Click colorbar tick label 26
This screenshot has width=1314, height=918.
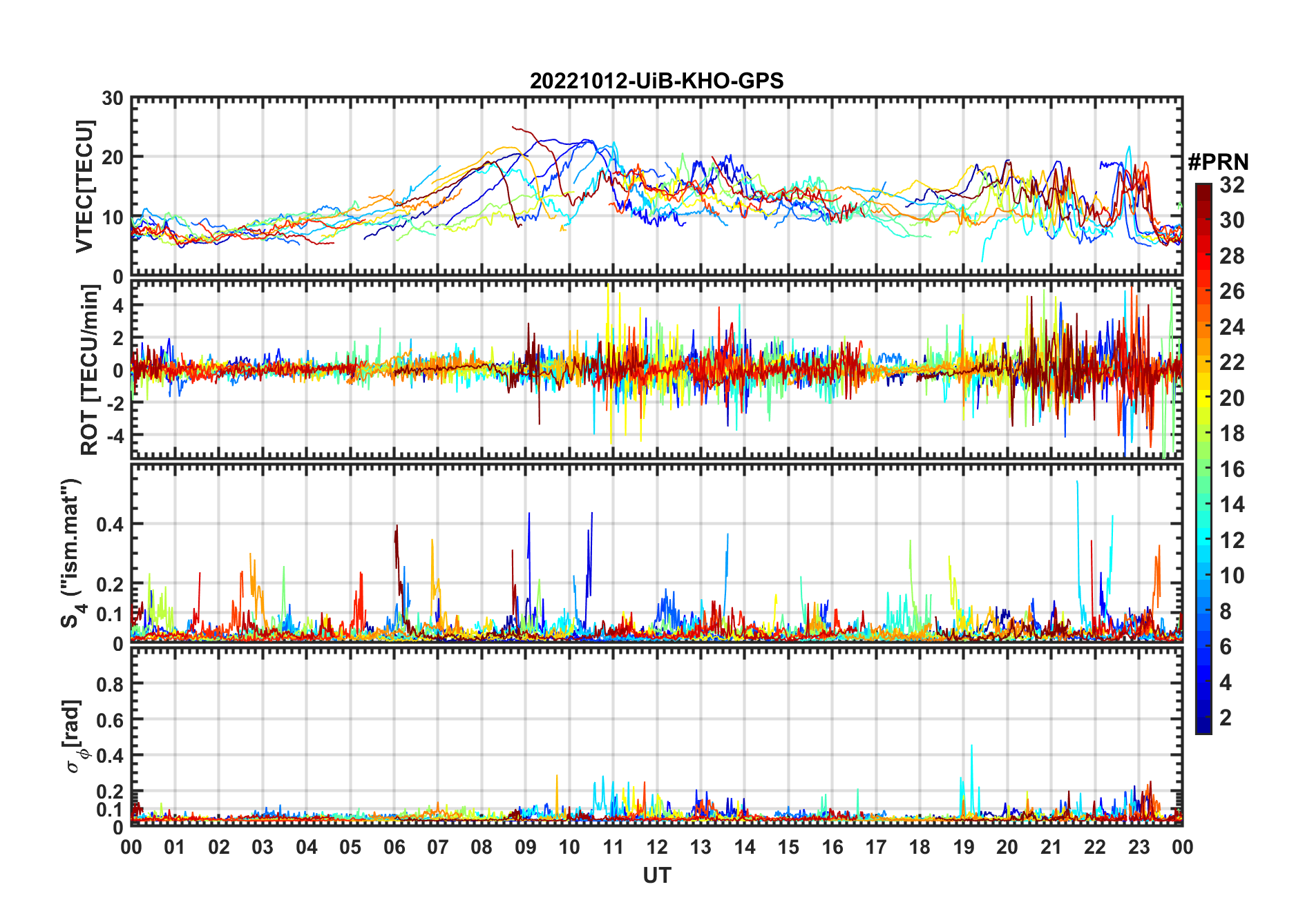pos(1232,291)
